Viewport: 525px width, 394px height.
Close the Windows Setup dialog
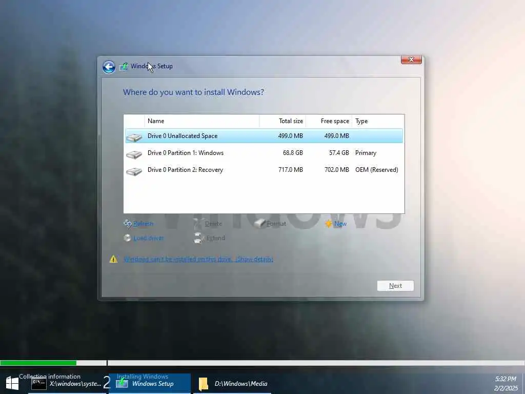(411, 60)
